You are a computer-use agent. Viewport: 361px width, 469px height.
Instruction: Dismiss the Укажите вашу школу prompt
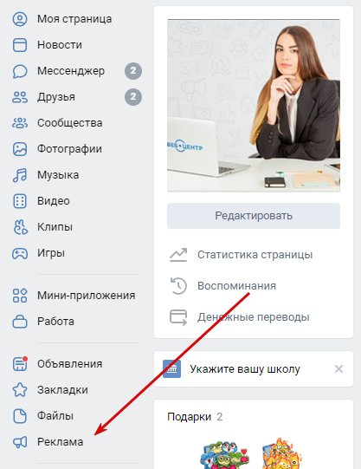(338, 368)
